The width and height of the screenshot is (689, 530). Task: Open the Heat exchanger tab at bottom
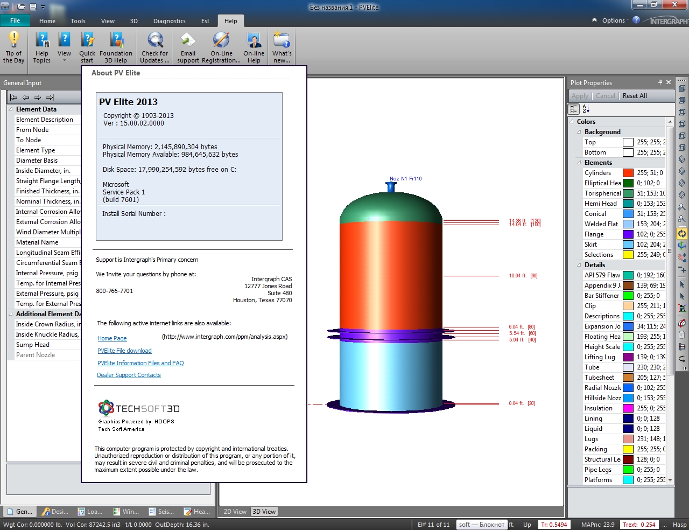pos(196,512)
